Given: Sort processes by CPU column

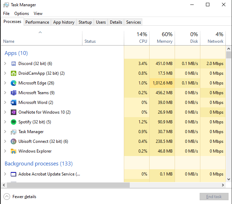Looking at the screenshot, I should (x=137, y=38).
